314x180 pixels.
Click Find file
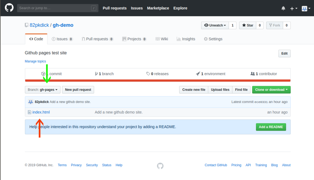pos(241,90)
